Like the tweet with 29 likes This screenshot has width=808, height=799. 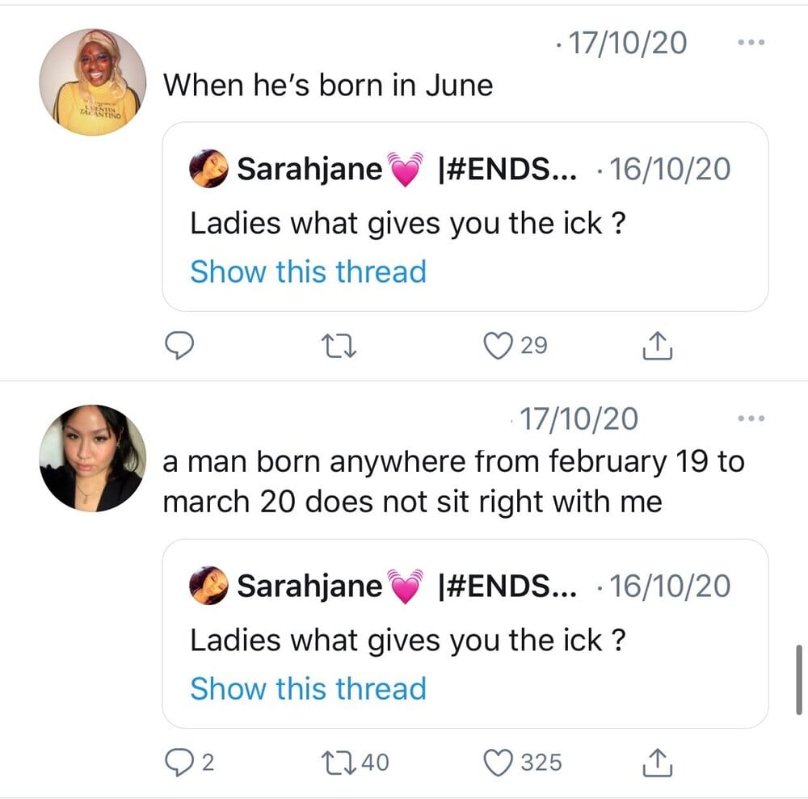point(516,345)
